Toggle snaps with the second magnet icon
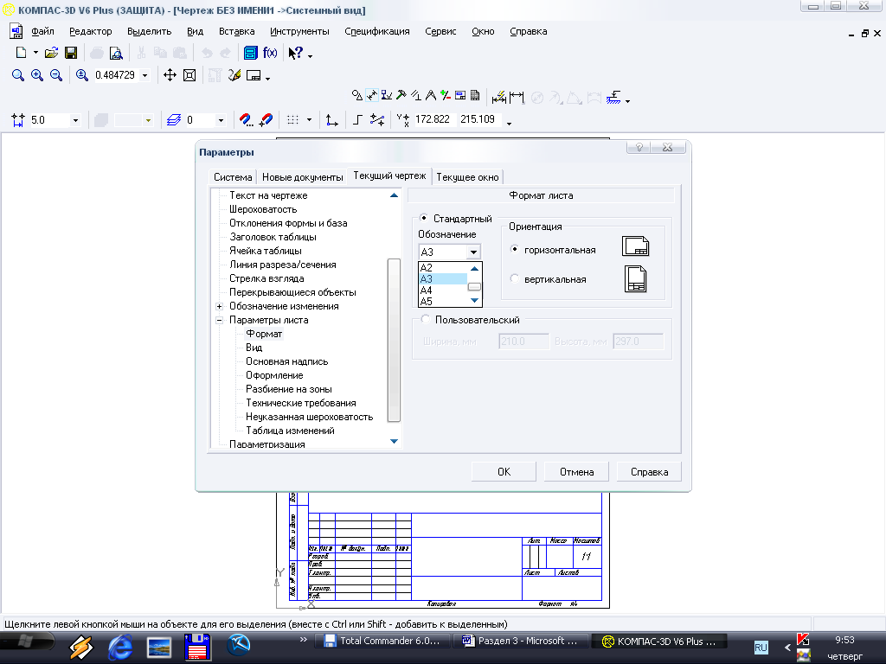 tap(266, 119)
